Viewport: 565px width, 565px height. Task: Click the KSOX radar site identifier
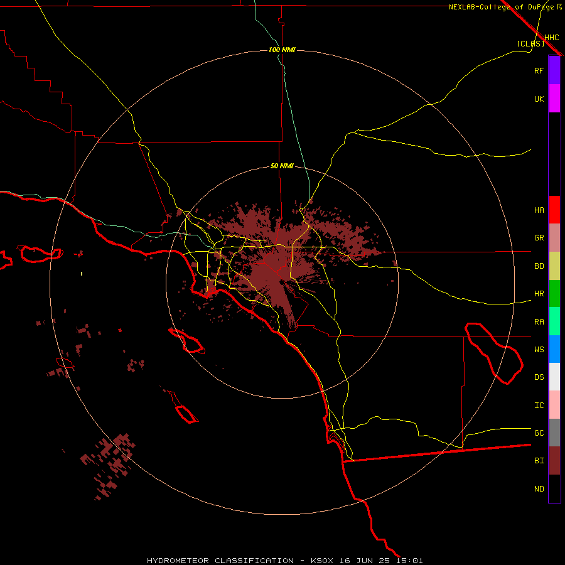click(x=322, y=561)
